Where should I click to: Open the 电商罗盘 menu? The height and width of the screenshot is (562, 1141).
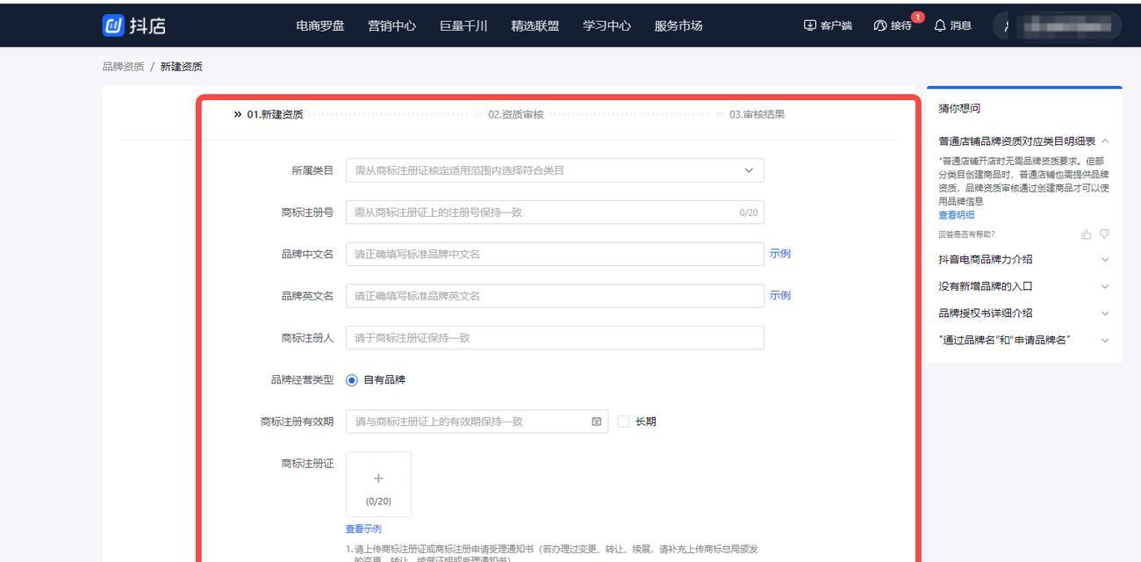click(x=319, y=25)
